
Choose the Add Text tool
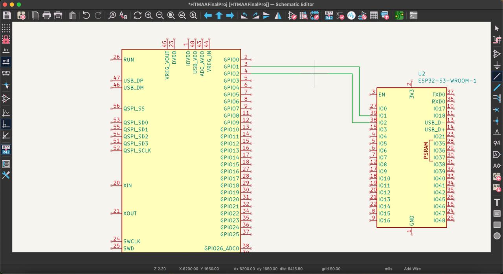[497, 202]
